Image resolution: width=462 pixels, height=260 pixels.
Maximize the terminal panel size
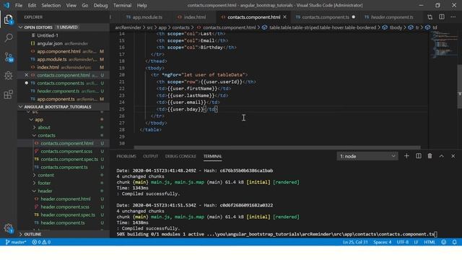point(441,156)
